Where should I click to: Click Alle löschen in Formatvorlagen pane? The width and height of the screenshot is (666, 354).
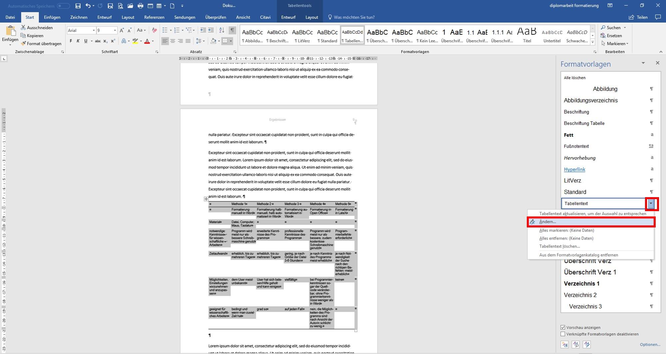coord(574,78)
